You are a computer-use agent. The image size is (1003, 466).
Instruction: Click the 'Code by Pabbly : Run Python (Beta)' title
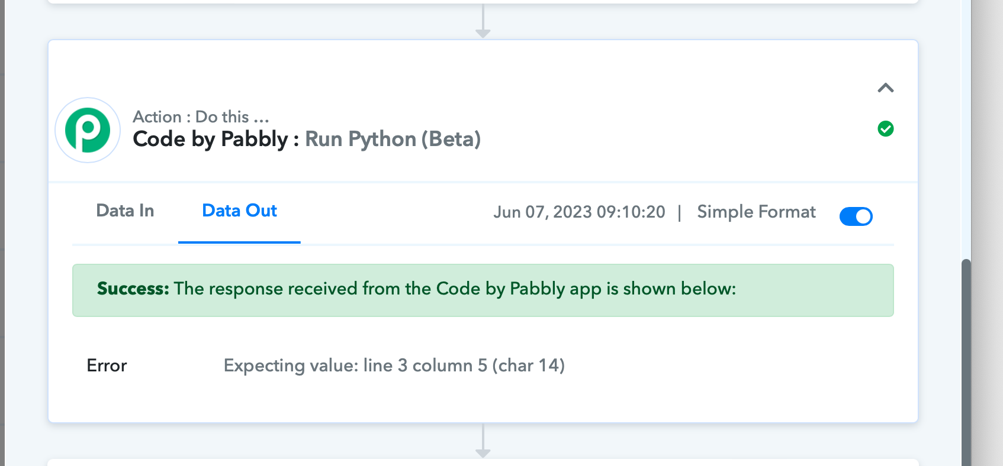[x=307, y=139]
